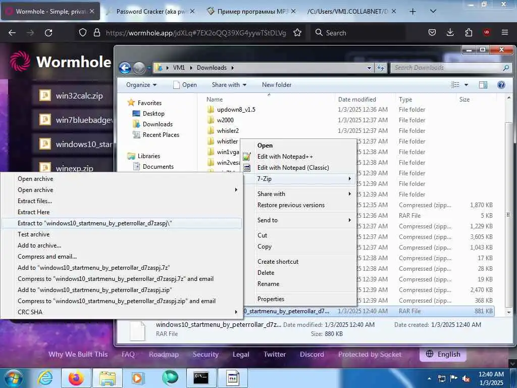Toggle the Explorer preview pane
The width and height of the screenshot is (517, 388).
483,85
